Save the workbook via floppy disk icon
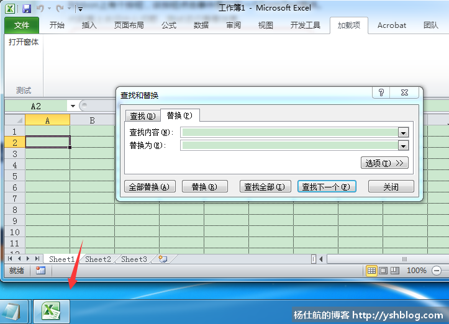The image size is (449, 324). (x=27, y=9)
